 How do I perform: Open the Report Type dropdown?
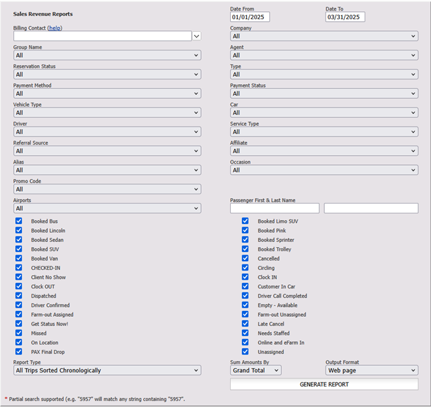(107, 370)
